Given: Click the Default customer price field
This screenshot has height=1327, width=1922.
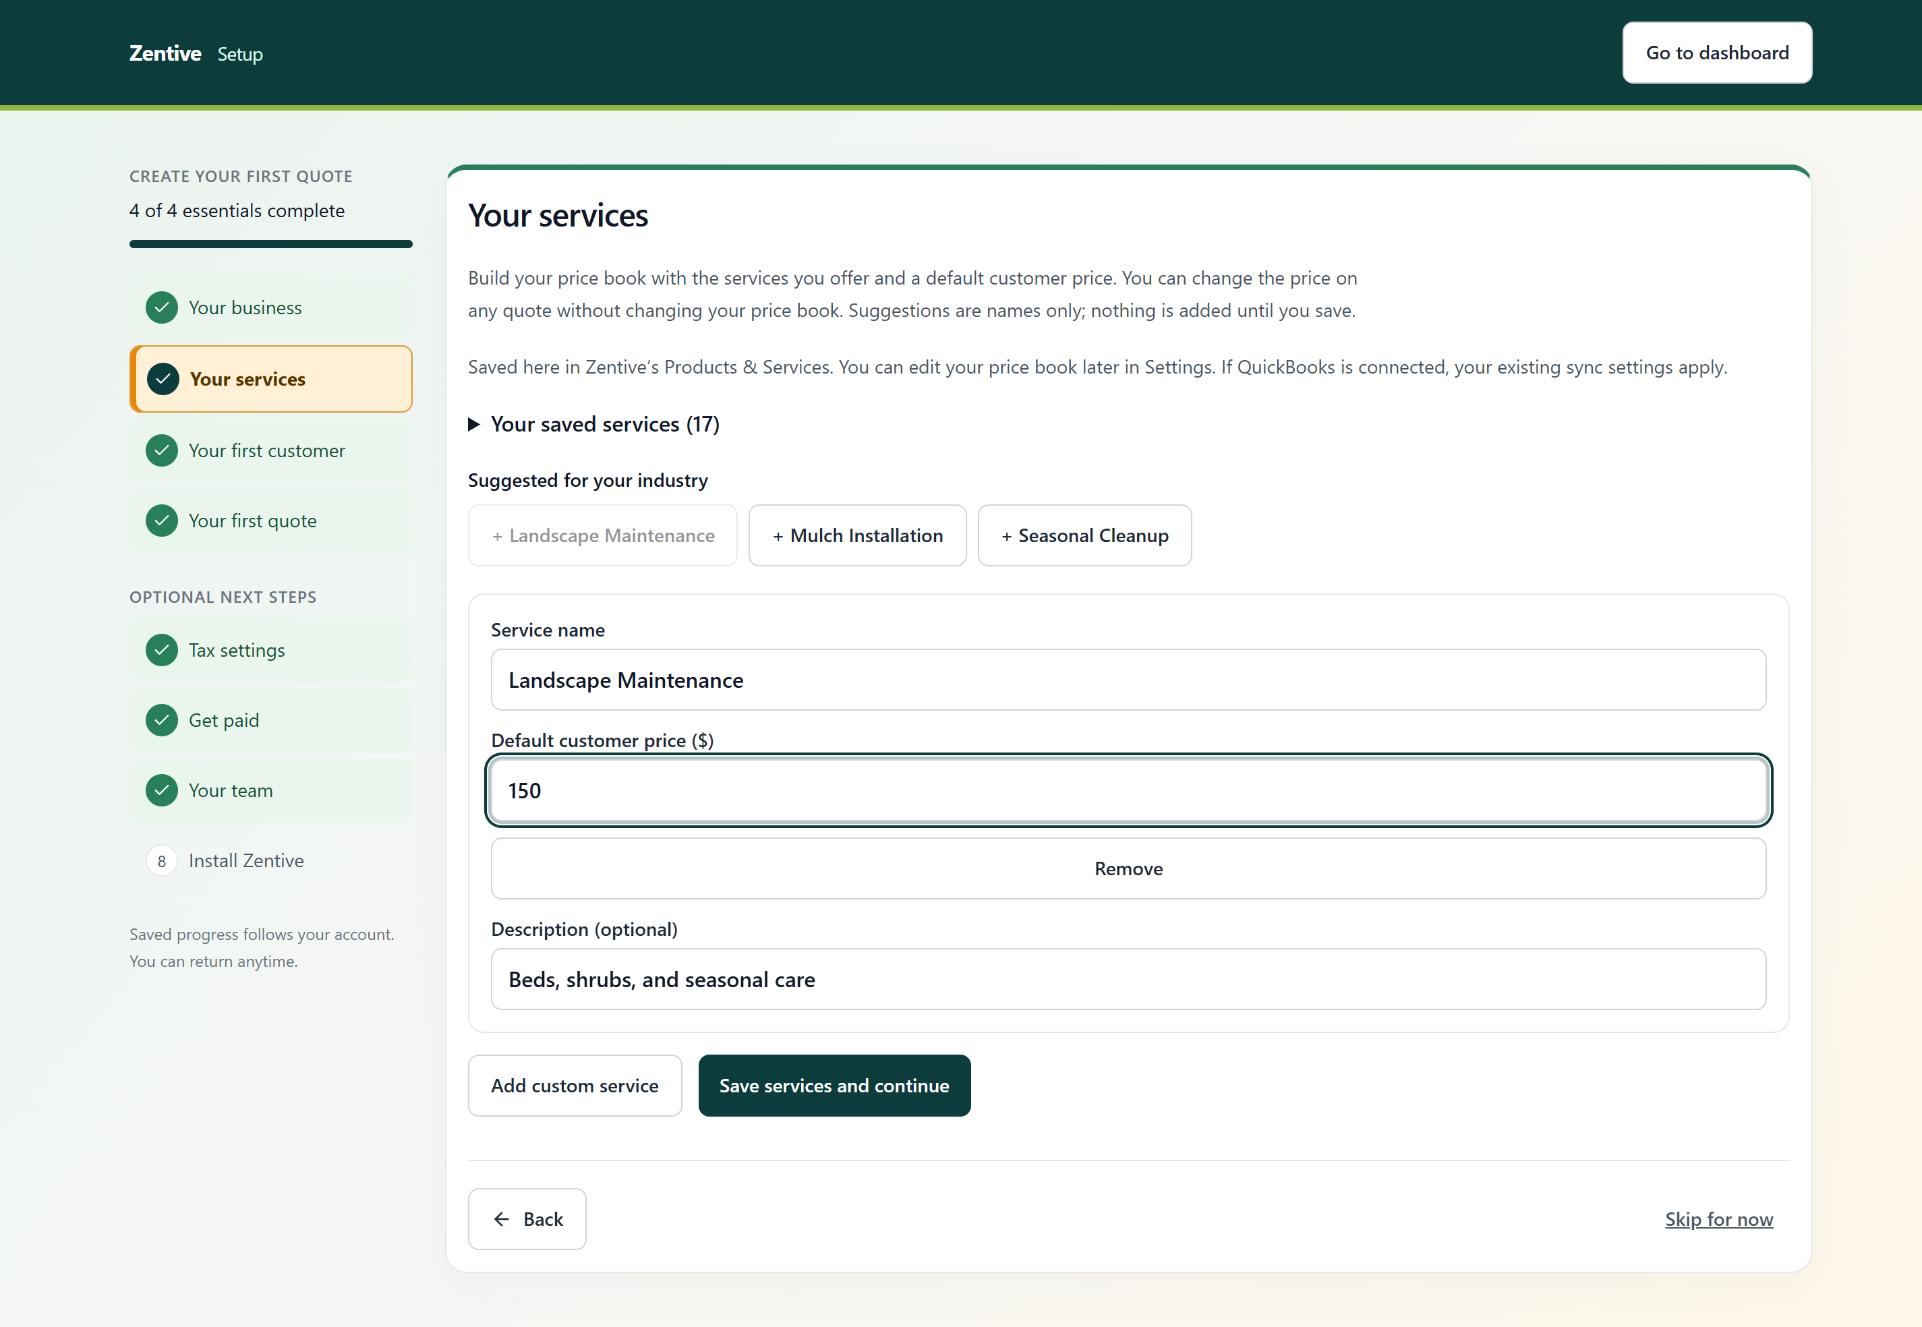Looking at the screenshot, I should [1128, 790].
